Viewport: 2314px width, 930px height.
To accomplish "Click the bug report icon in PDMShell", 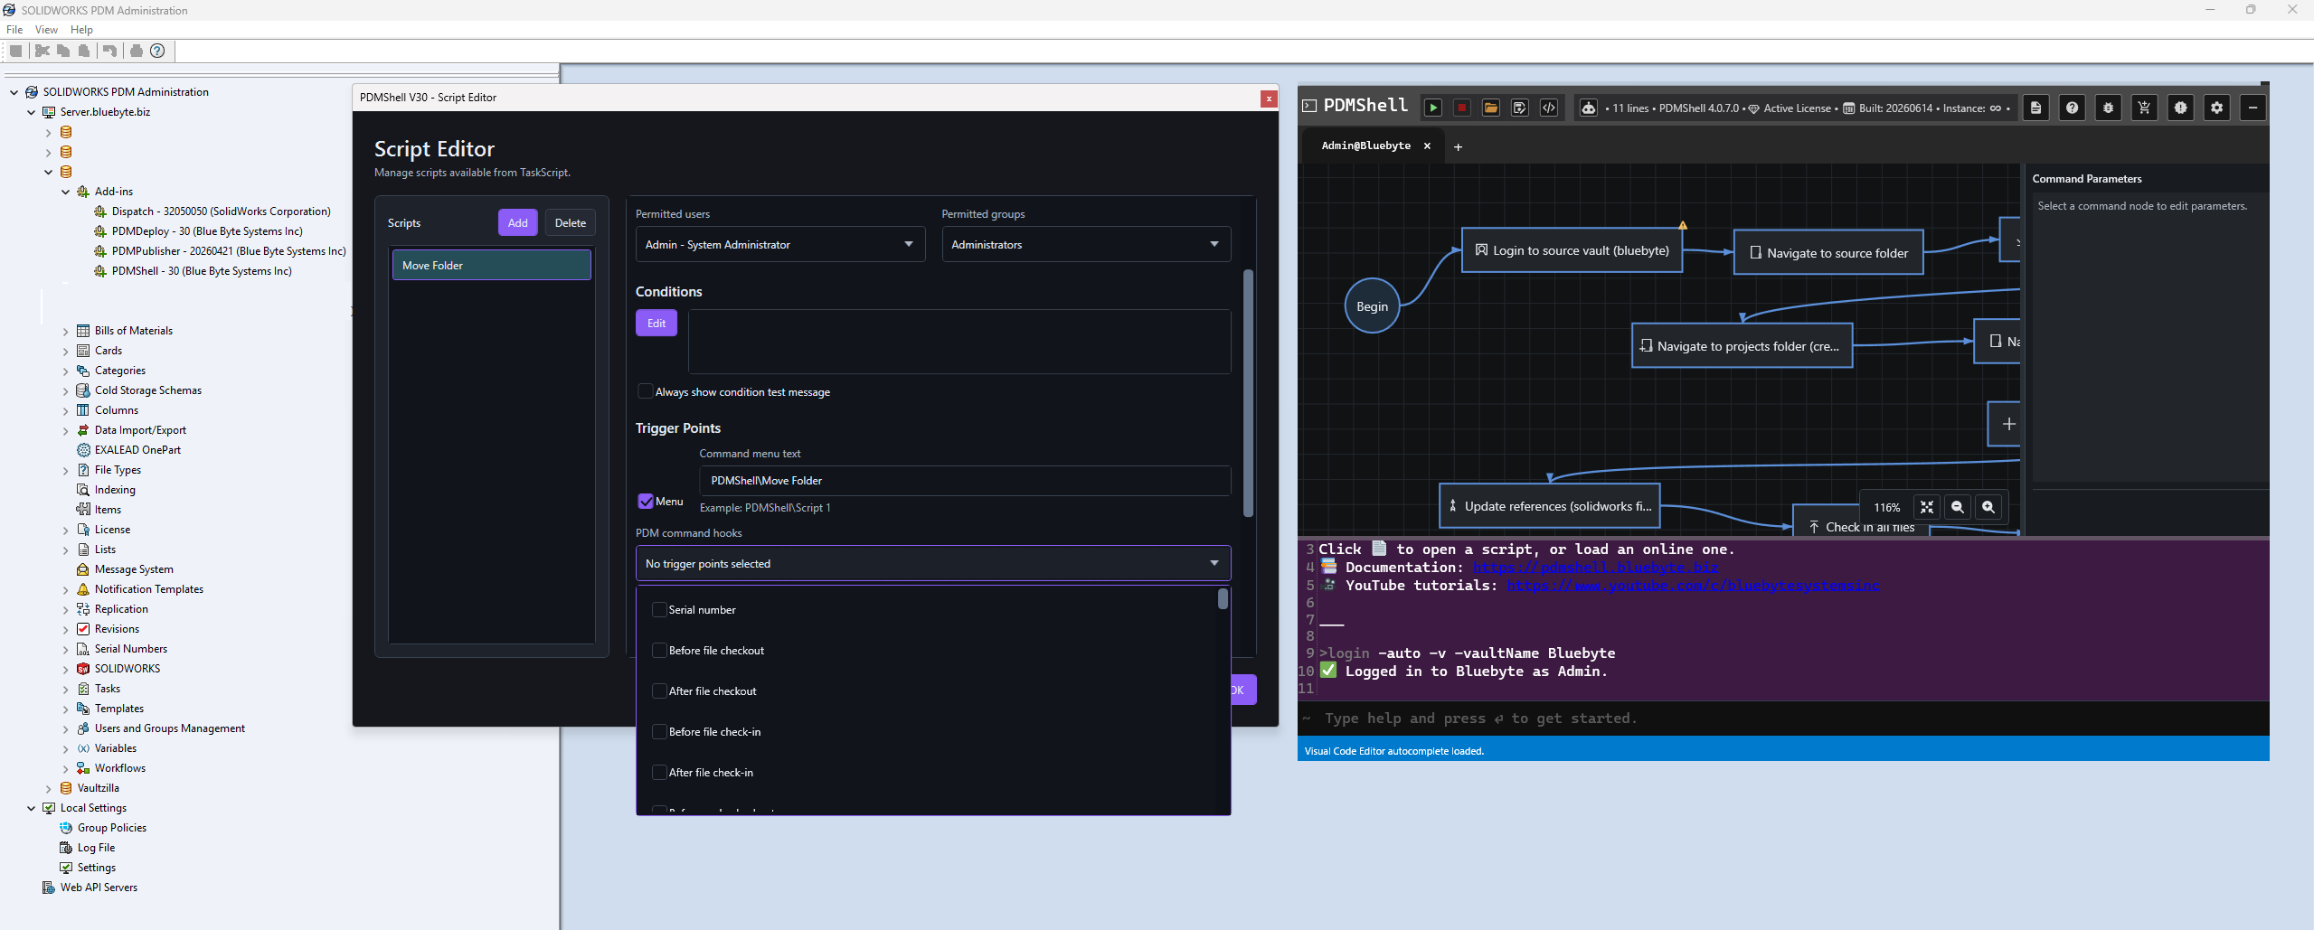I will pyautogui.click(x=2108, y=108).
